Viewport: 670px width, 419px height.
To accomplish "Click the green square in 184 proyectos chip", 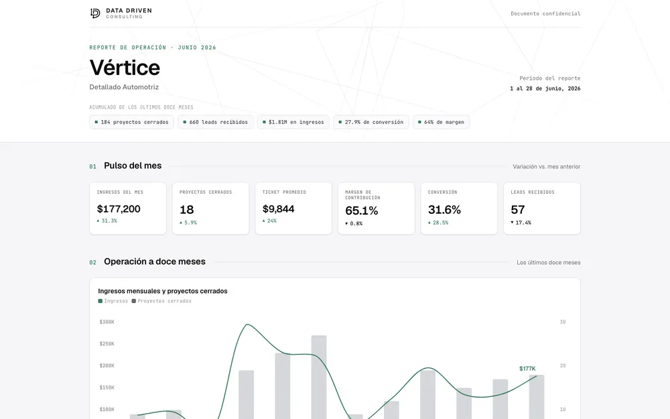I will point(96,122).
